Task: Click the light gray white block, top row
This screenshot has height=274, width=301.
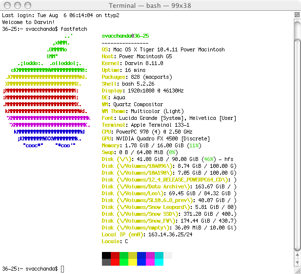Action: [168, 255]
